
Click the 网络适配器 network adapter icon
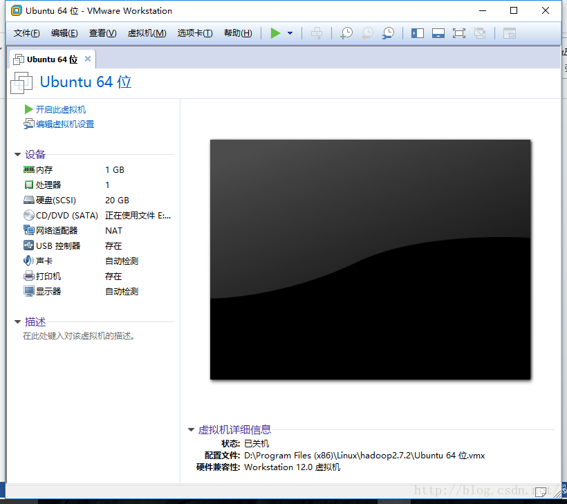tap(28, 230)
